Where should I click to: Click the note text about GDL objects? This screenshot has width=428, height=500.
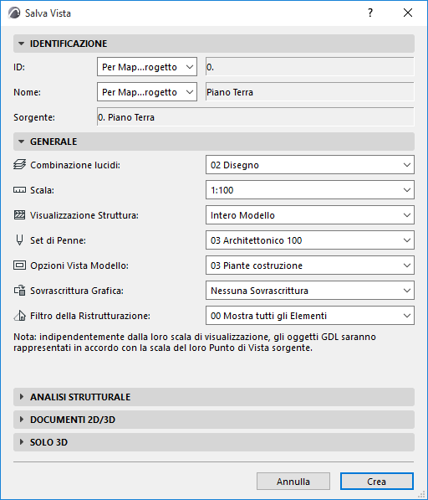[195, 343]
